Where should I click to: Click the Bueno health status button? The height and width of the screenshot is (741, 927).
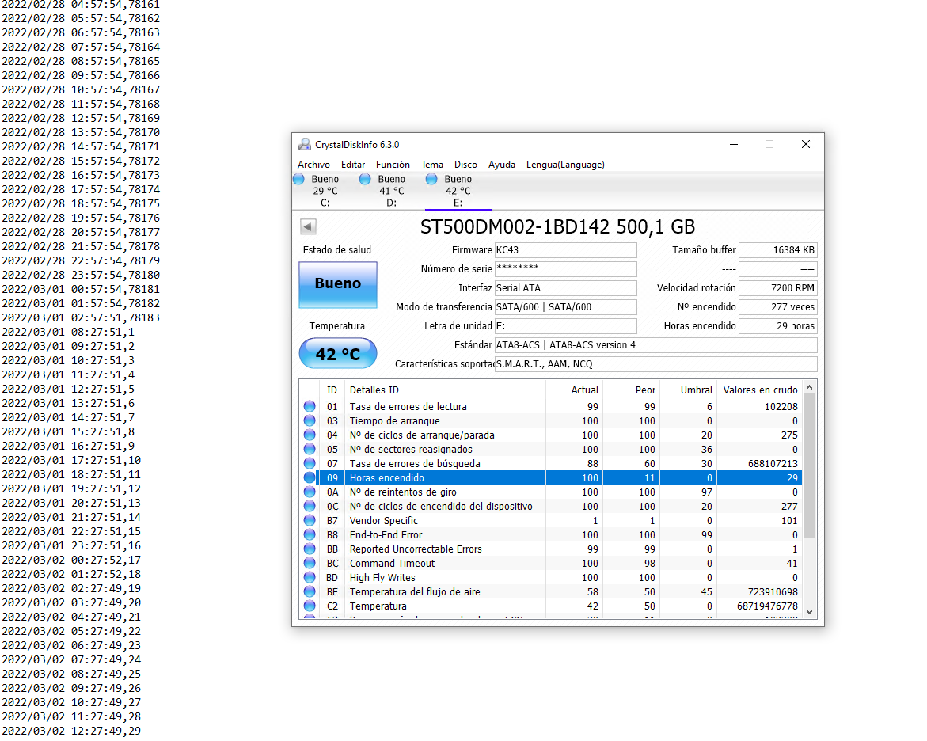click(x=338, y=284)
